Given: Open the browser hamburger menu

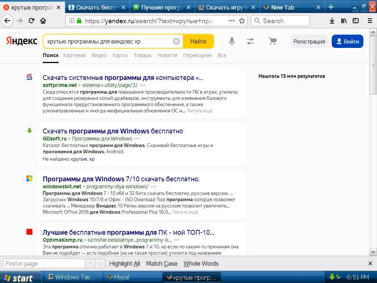Looking at the screenshot, I should click(370, 21).
